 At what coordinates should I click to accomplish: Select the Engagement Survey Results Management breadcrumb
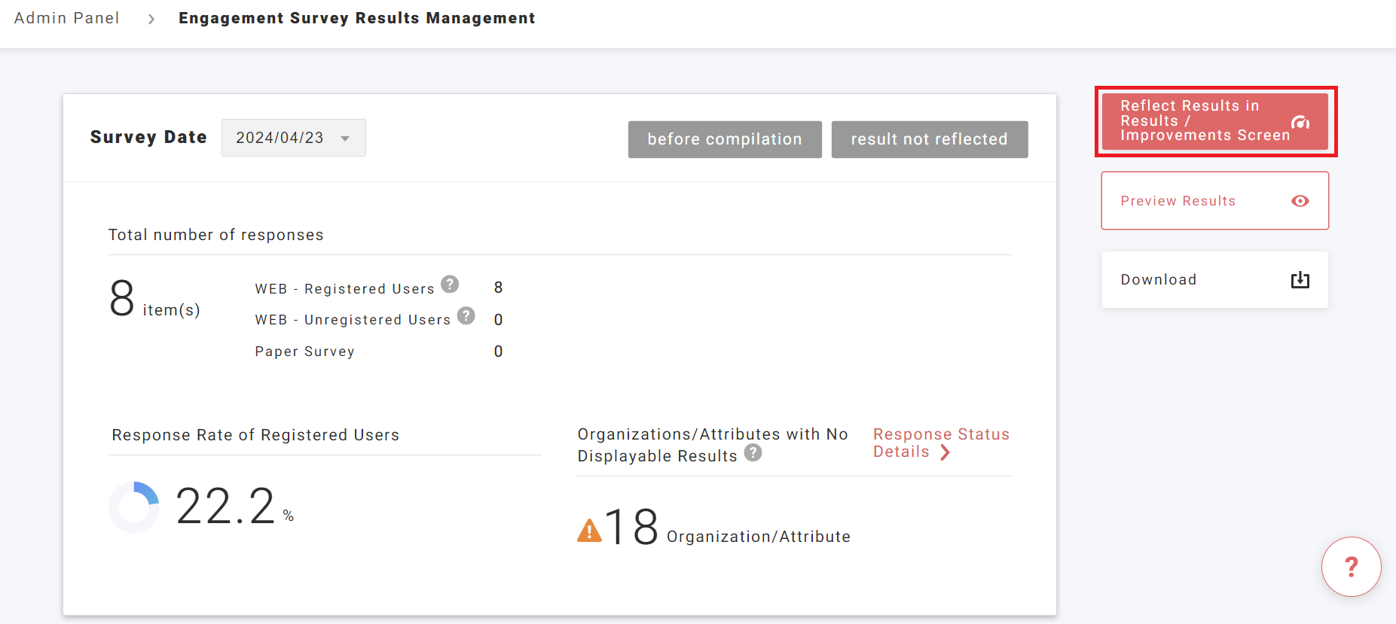356,18
